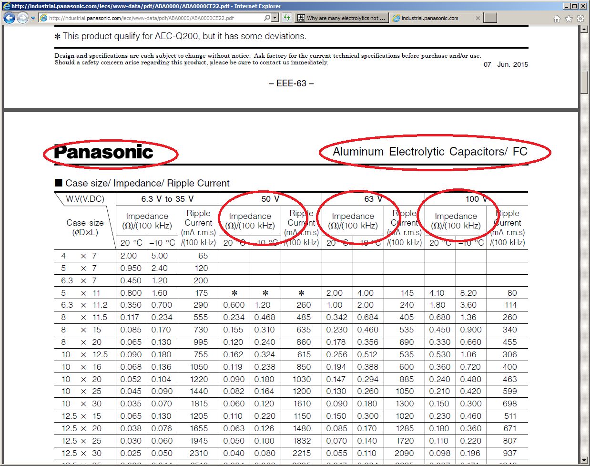Open a new blank tab
This screenshot has width=590, height=466.
490,18
